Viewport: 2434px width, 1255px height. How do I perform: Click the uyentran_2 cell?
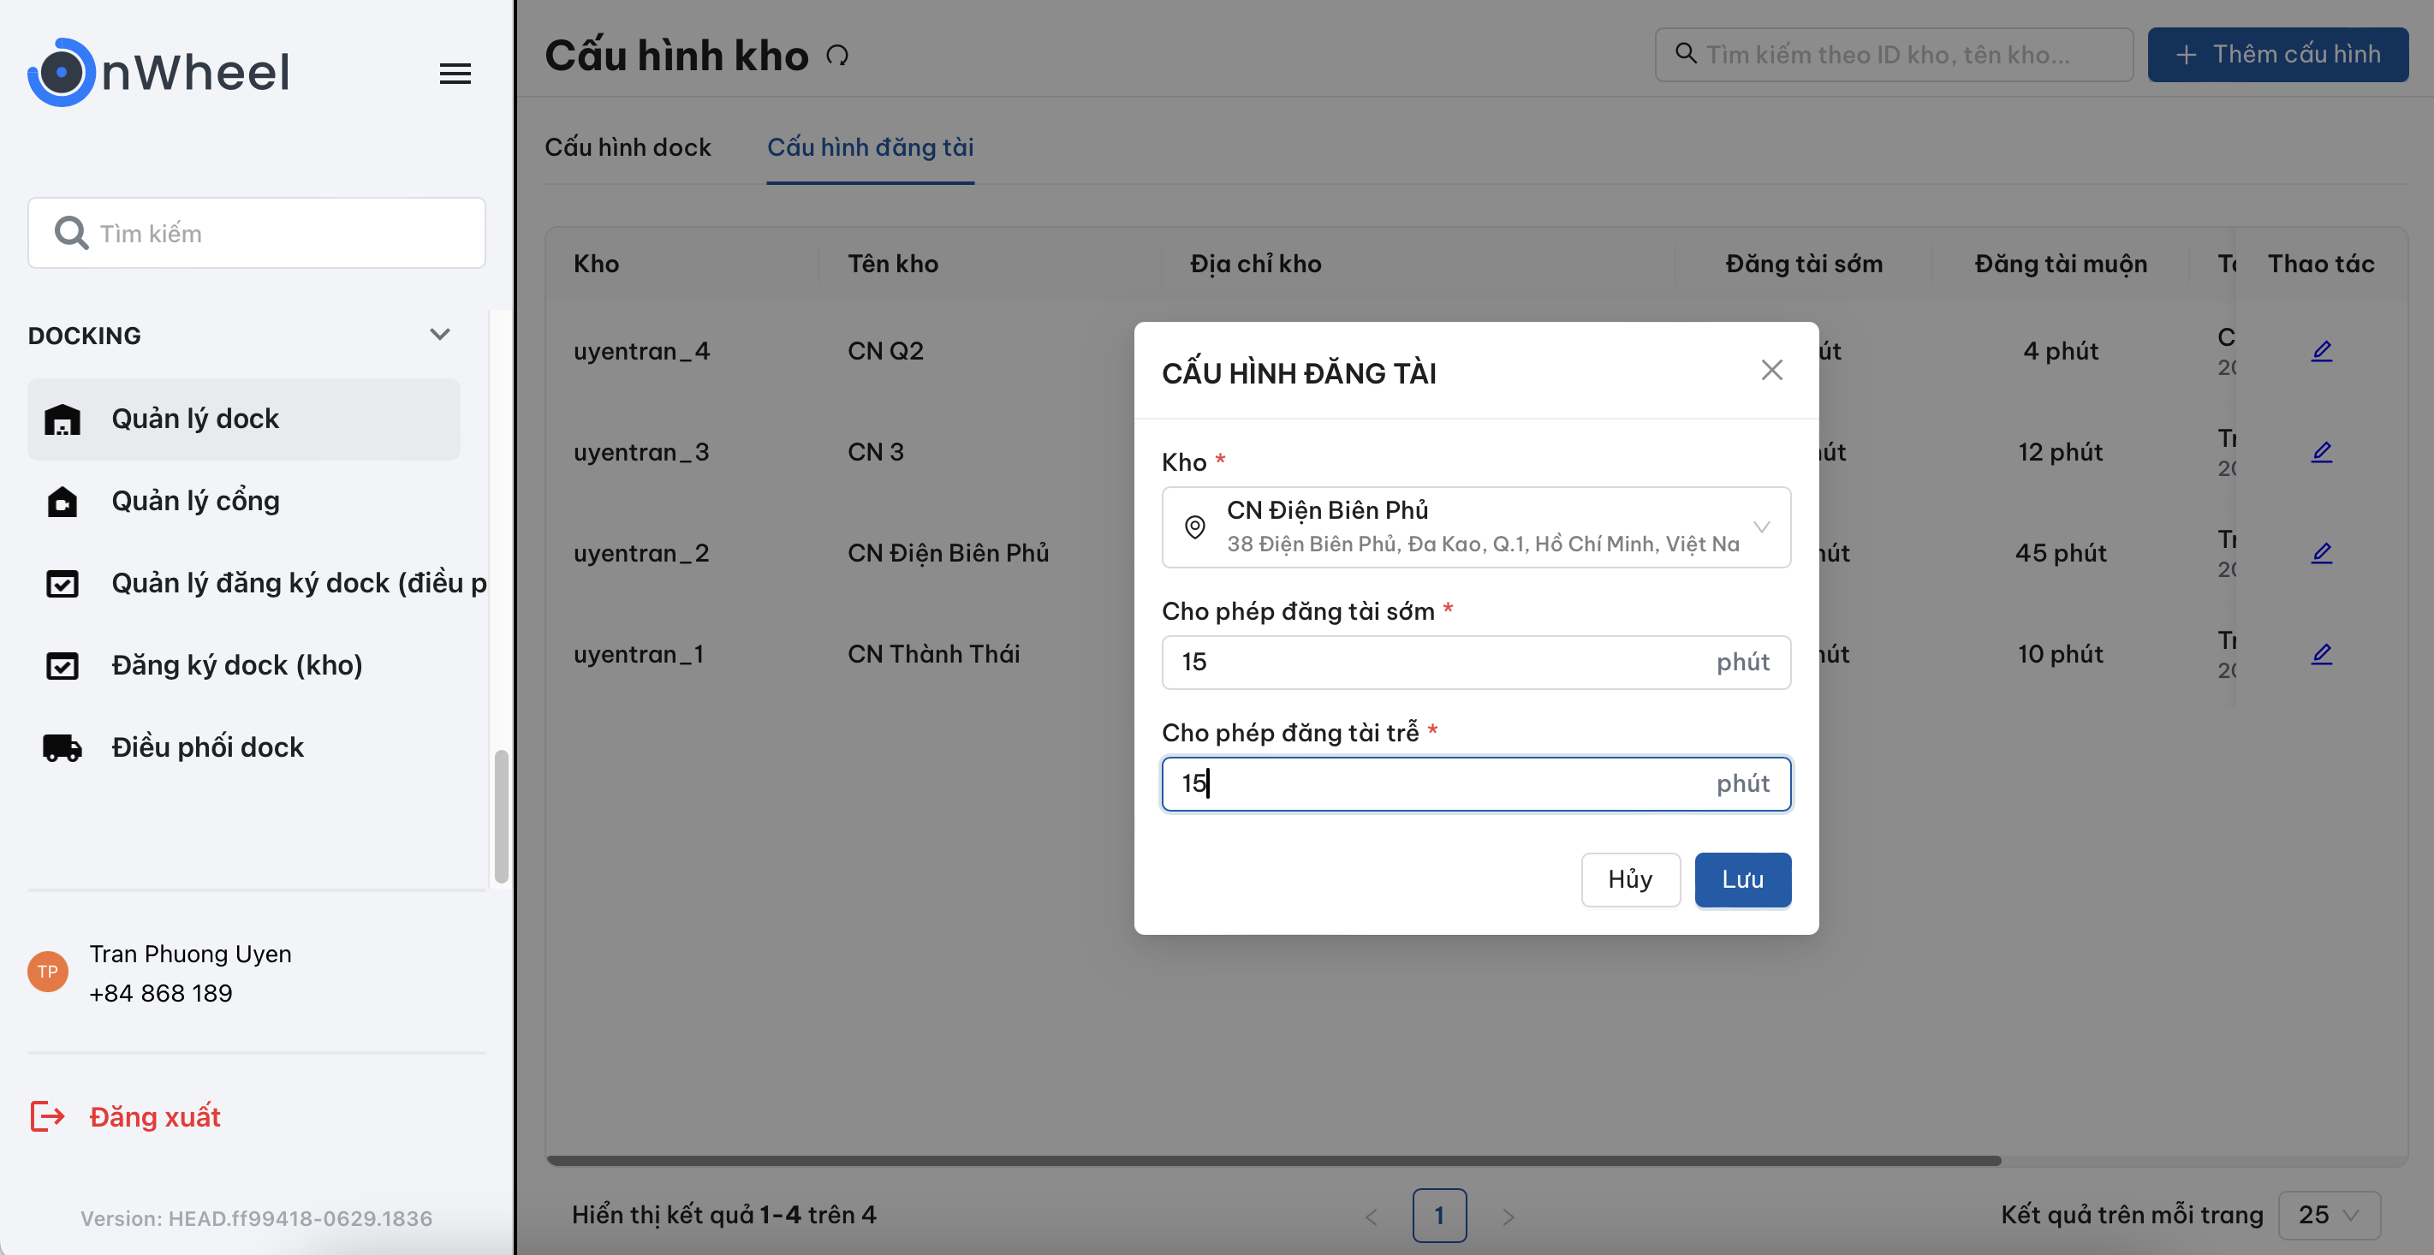[641, 554]
